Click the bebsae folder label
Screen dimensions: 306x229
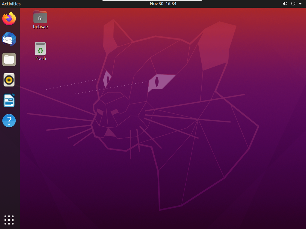[x=40, y=27]
